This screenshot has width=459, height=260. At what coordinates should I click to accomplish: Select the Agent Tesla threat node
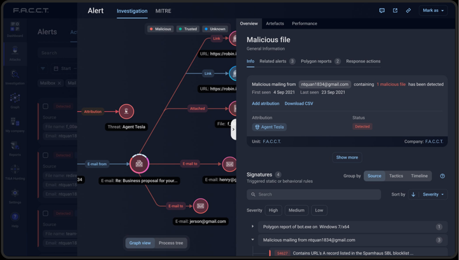126,112
